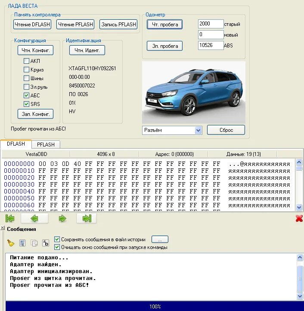This screenshot has height=311, width=304.
Task: Toggle clearing messages on command start
Action: point(57,247)
